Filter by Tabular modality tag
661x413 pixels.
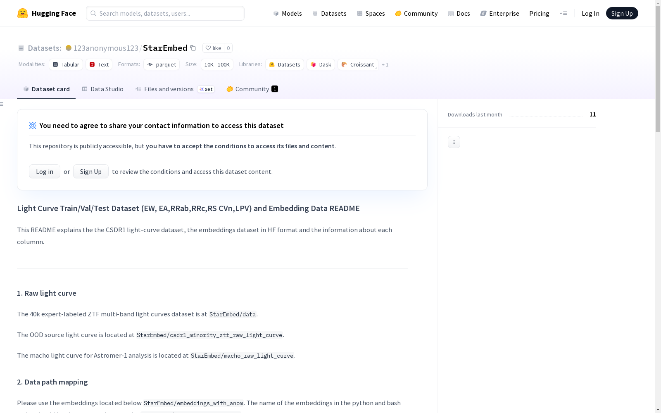point(66,64)
